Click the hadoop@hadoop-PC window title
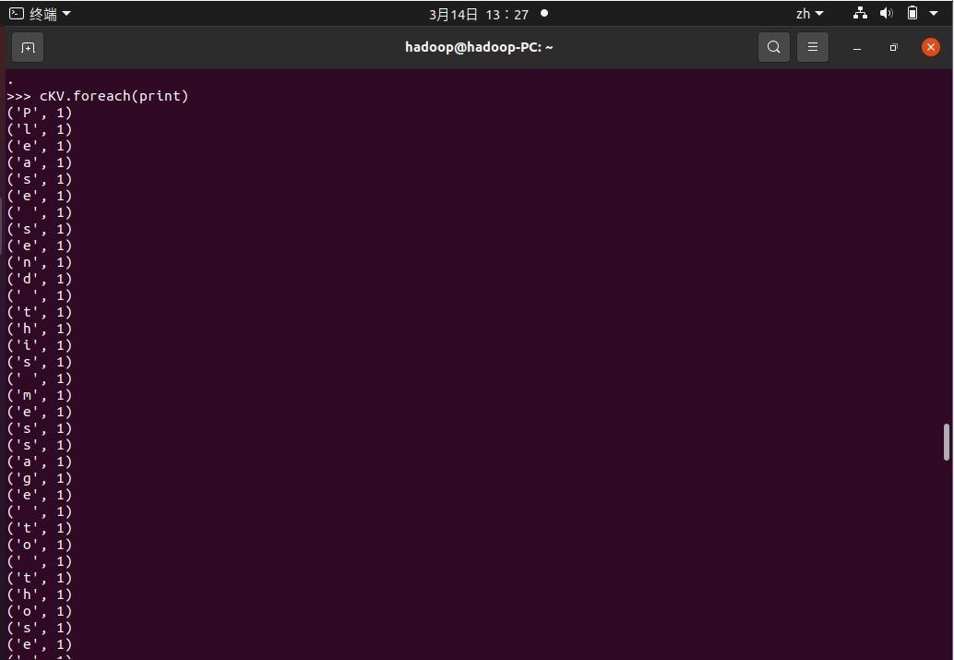 point(479,47)
